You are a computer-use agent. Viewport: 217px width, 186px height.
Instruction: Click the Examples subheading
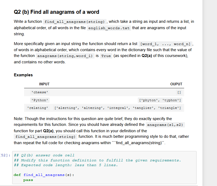pyautogui.click(x=23, y=75)
